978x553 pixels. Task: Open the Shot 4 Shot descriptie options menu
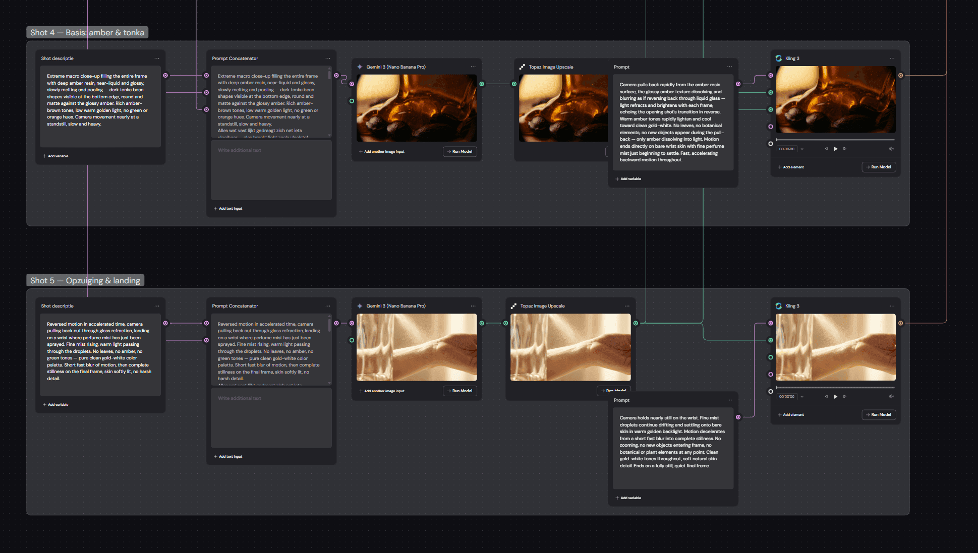pos(157,58)
